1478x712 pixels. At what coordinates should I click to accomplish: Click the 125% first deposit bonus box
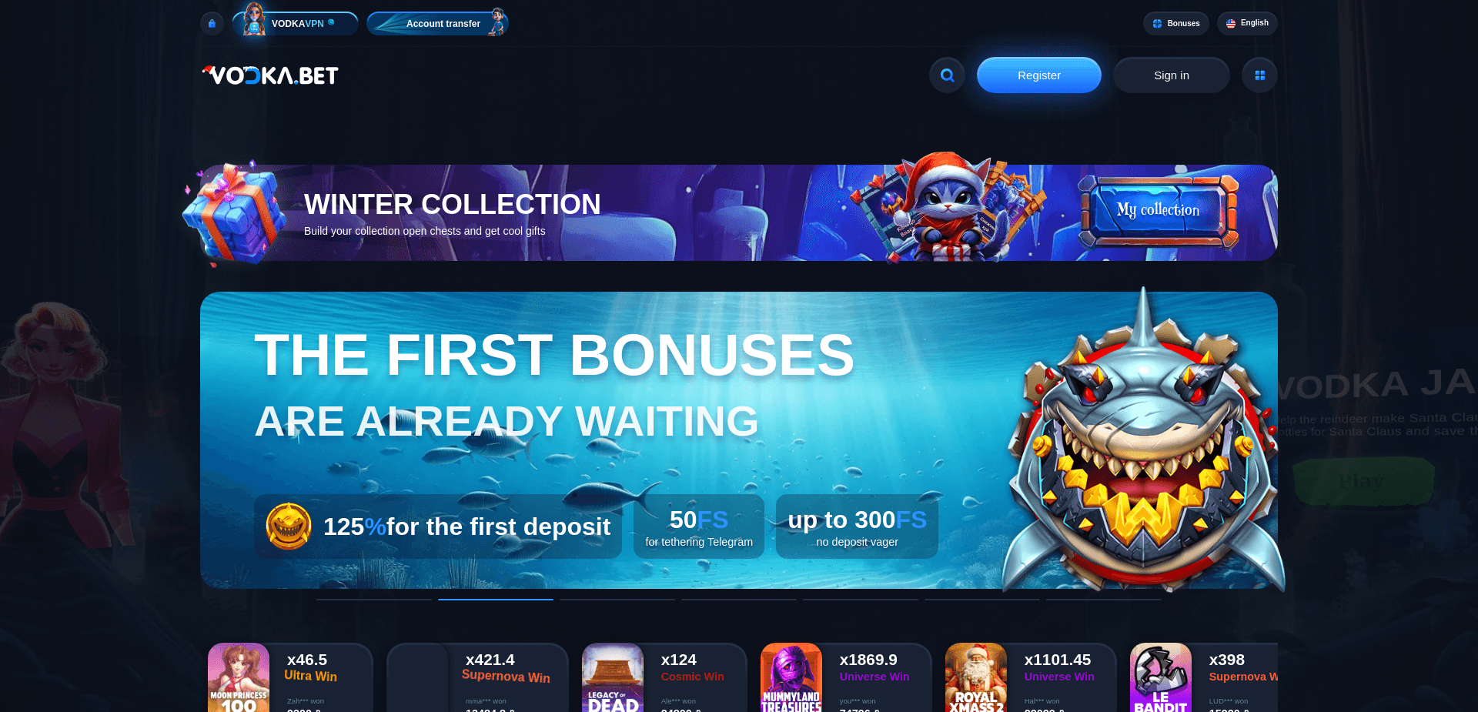(438, 526)
